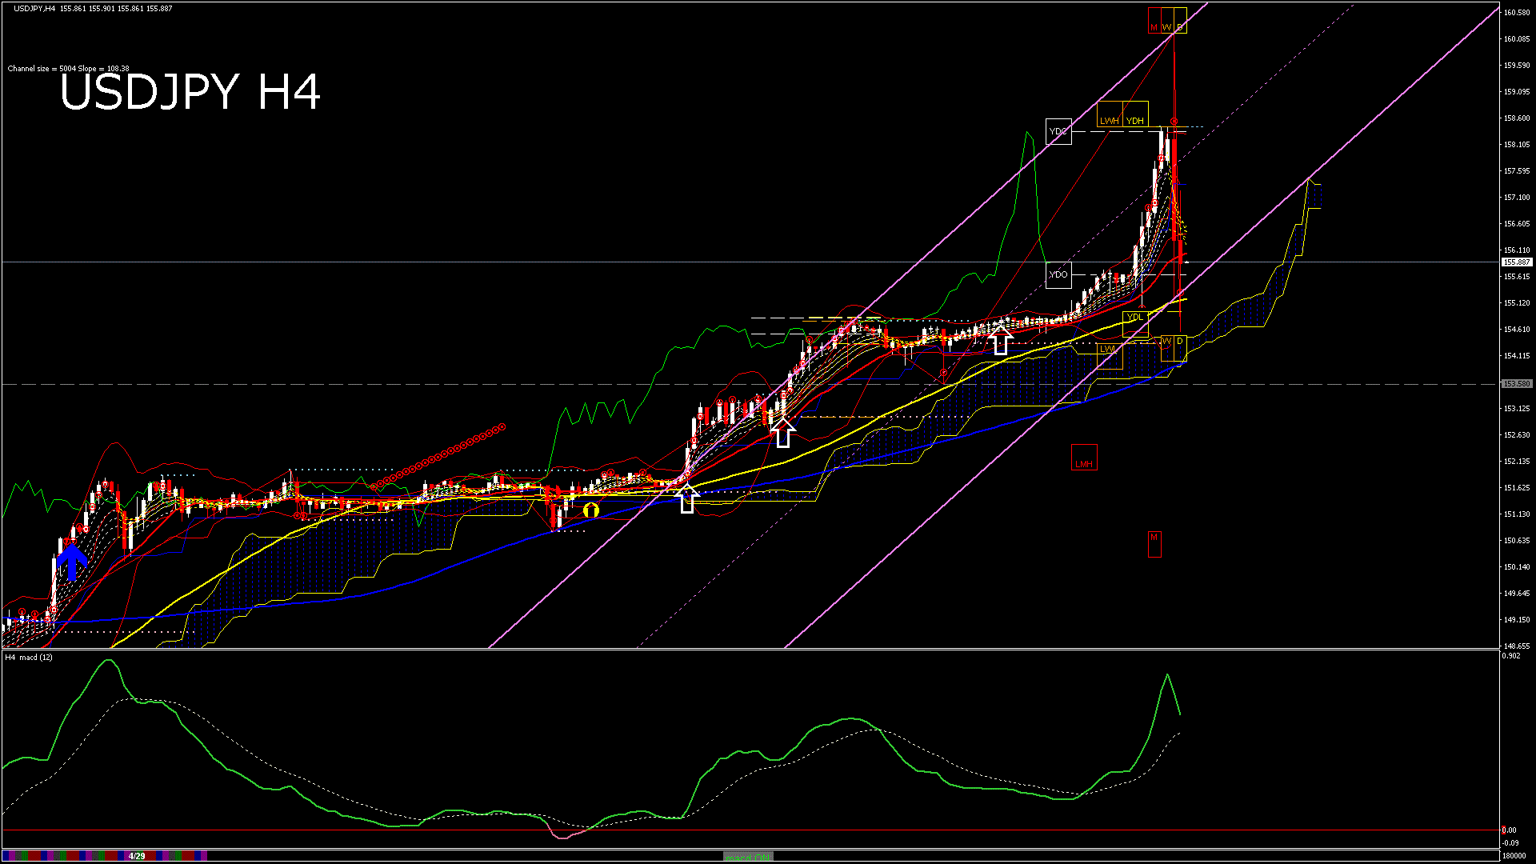1536x864 pixels.
Task: Click the 160.580 price scale value
Action: click(x=1517, y=13)
